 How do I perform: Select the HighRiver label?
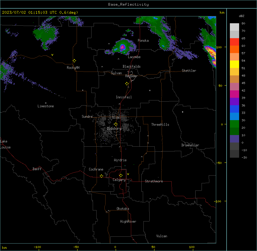point(128,221)
